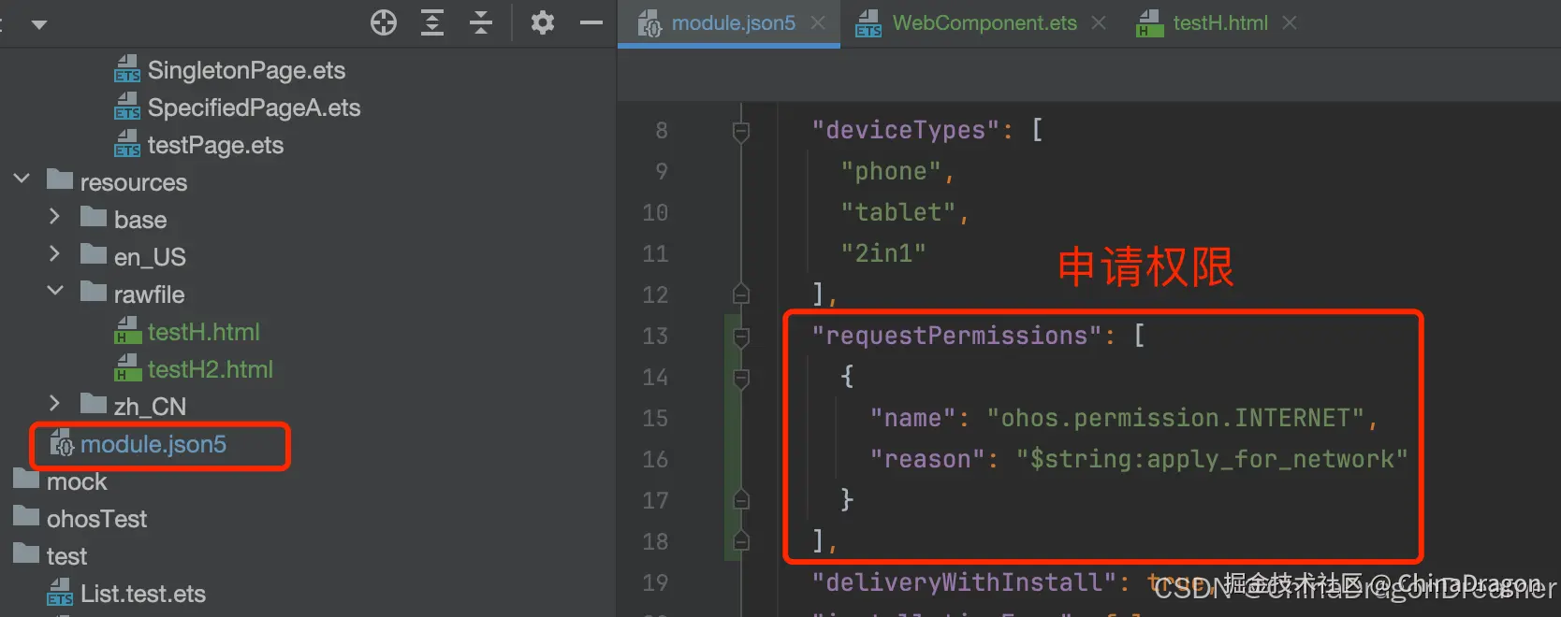Open the project view dropdown arrow

click(x=39, y=24)
